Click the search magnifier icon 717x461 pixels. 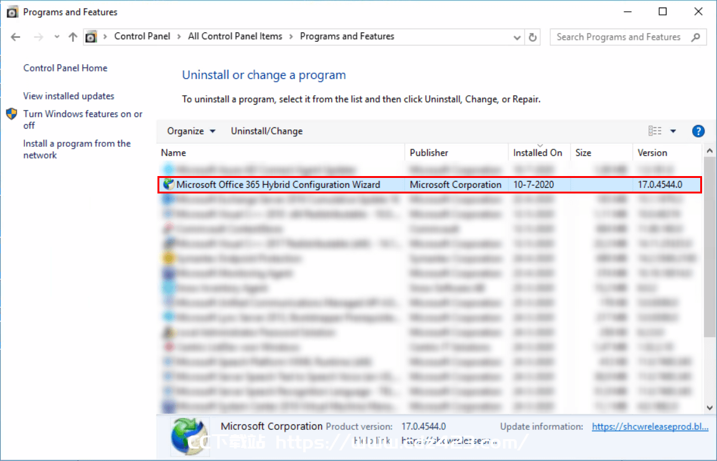click(695, 37)
